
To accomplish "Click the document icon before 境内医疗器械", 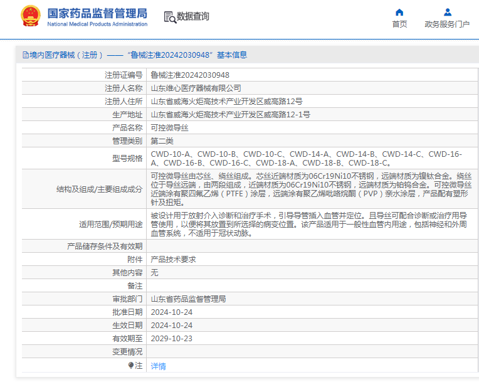I will pos(26,55).
